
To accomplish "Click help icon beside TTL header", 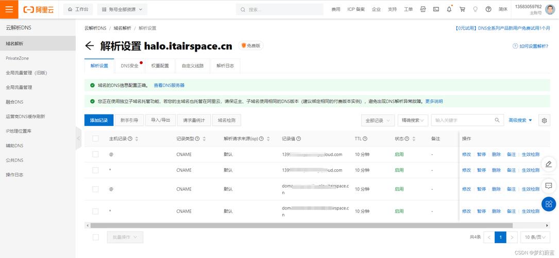I will (x=365, y=139).
